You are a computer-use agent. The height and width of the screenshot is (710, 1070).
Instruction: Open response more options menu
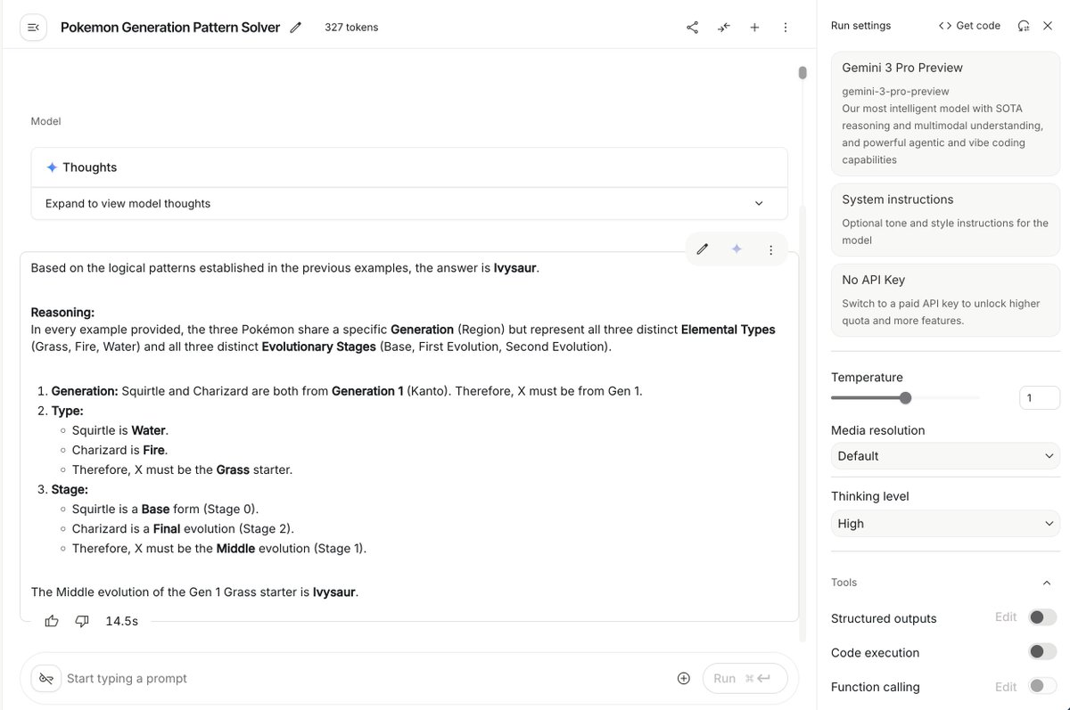pyautogui.click(x=770, y=249)
